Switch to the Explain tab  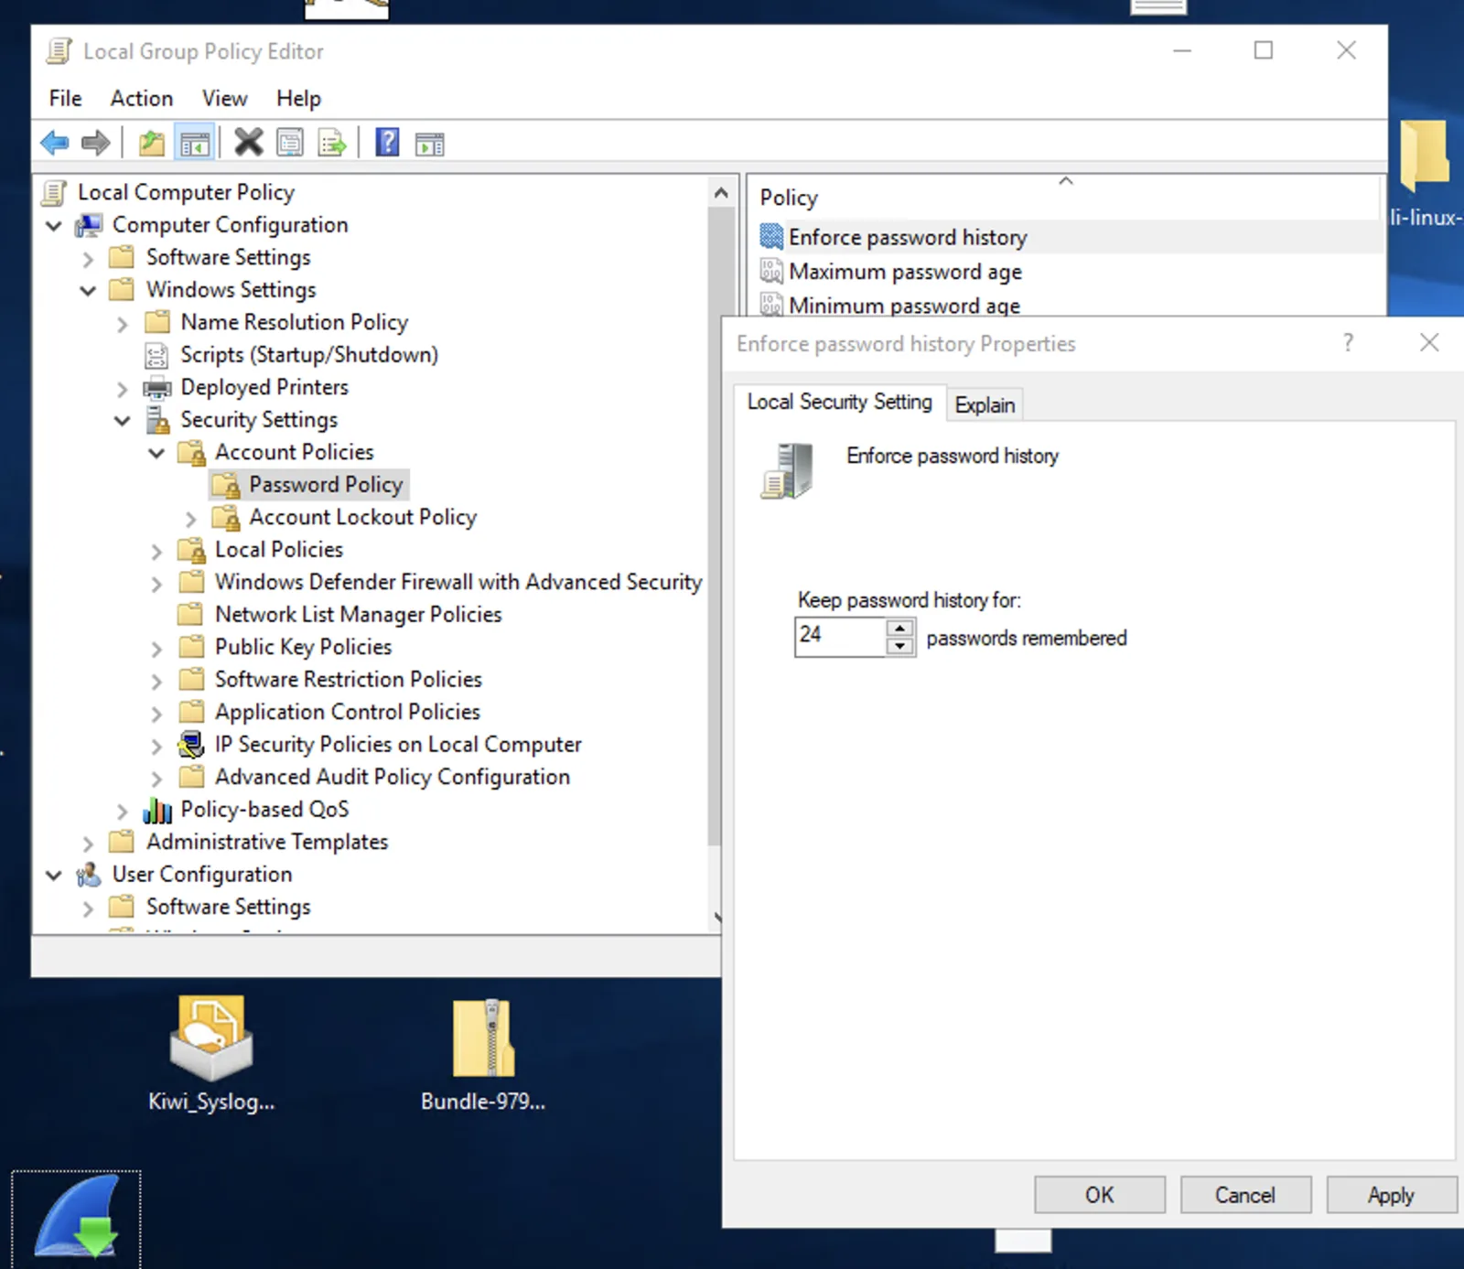[x=985, y=404]
